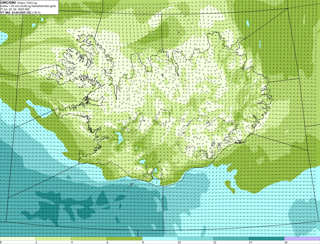The image size is (320, 244).
Task: Click the lavender above-16 legend swatch
Action: pyautogui.click(x=302, y=239)
